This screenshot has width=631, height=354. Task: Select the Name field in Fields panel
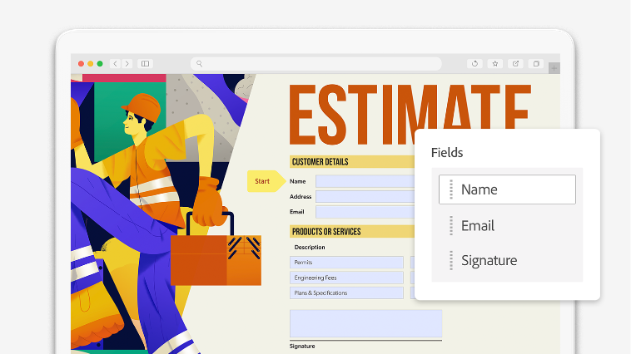point(507,189)
